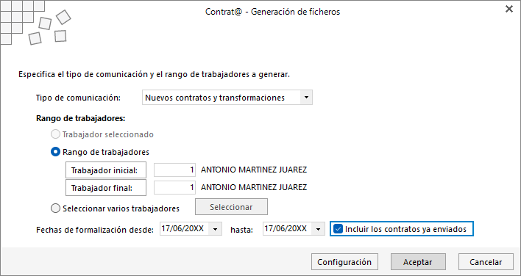The image size is (521, 276).
Task: Click Nuevos contratos y transformaciones combo text
Action: [215, 98]
